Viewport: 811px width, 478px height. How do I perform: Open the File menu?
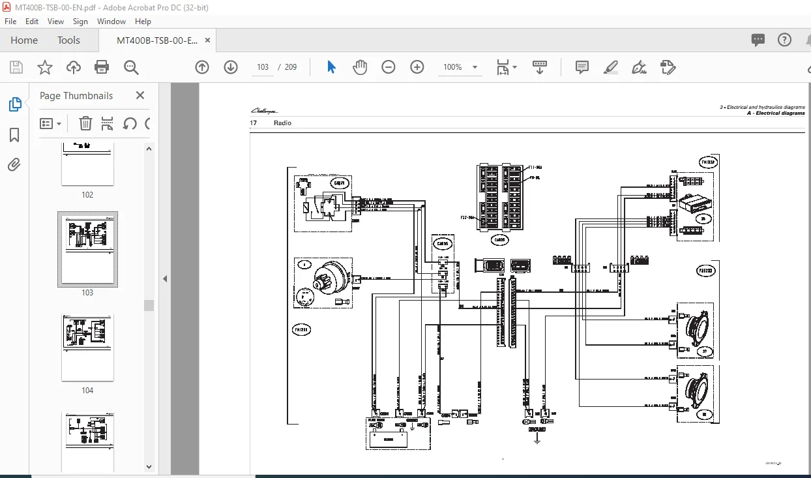pos(10,22)
